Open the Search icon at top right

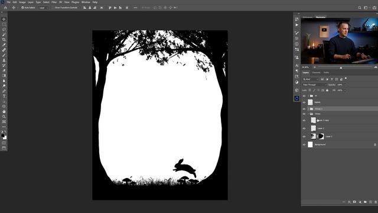tap(360, 8)
